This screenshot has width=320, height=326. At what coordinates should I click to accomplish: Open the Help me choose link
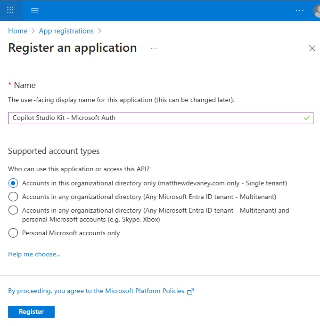[x=34, y=254]
